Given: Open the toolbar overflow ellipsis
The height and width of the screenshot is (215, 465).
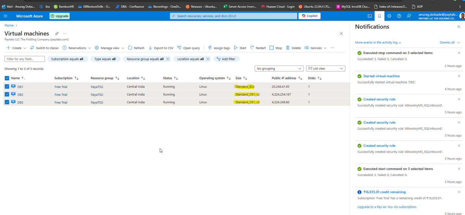Looking at the screenshot, I should (x=333, y=48).
